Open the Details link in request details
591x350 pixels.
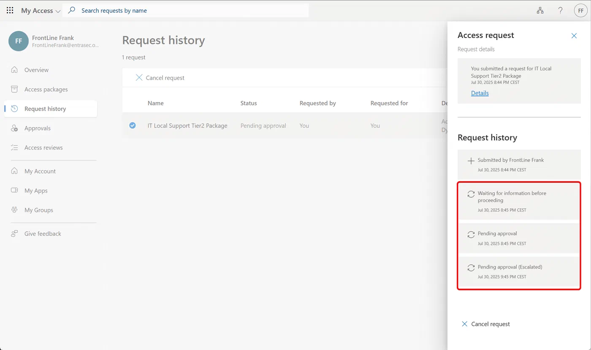pos(480,93)
